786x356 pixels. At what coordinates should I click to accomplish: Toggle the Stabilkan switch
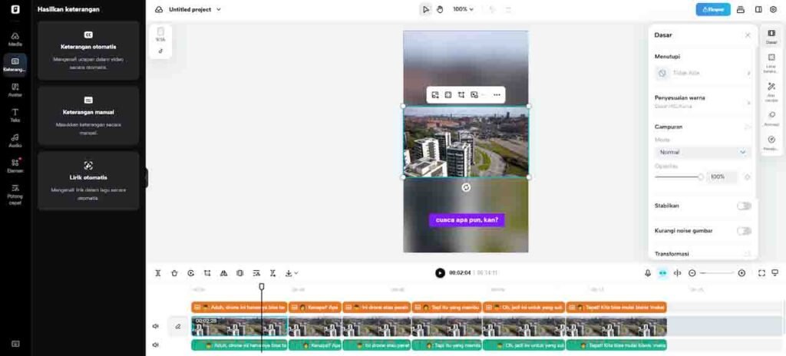(743, 206)
